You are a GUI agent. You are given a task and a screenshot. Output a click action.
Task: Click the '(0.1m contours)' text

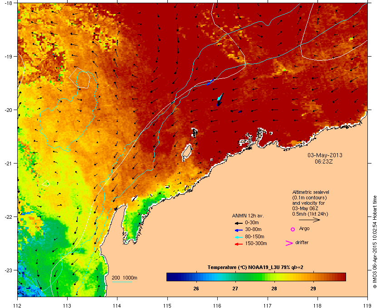(309, 197)
